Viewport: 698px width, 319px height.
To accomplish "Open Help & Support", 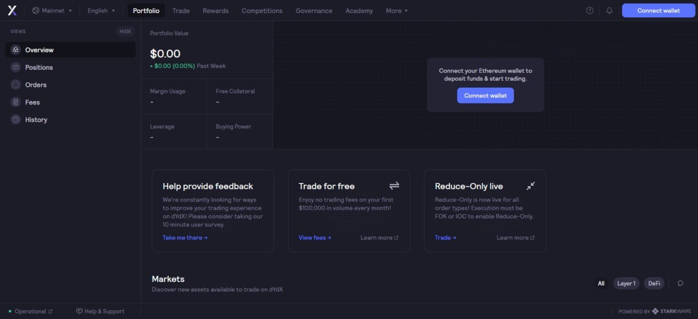I will pyautogui.click(x=100, y=311).
